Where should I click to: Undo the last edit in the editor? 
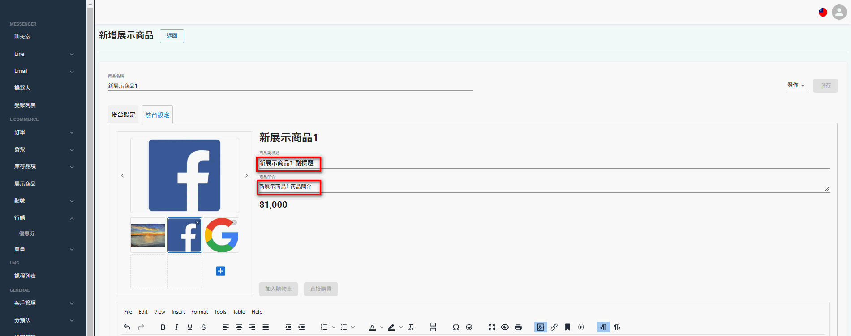click(127, 327)
